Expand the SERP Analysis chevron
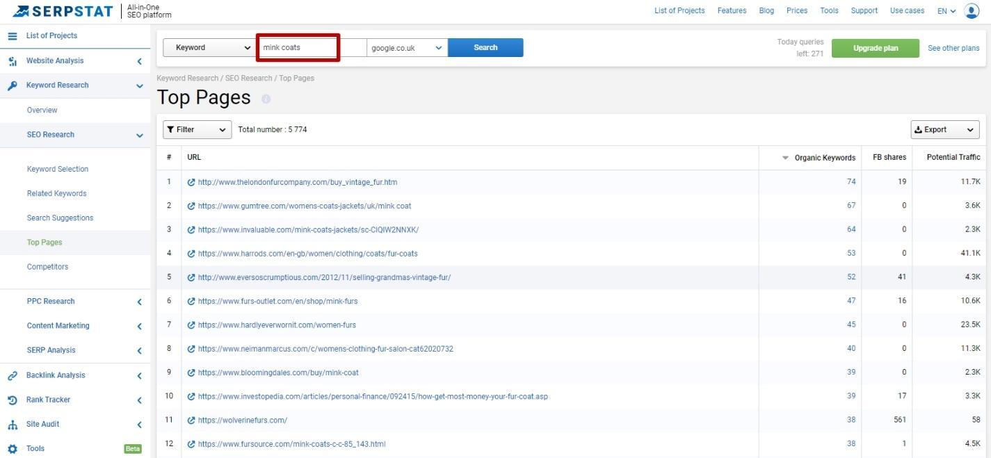The height and width of the screenshot is (458, 991). click(x=139, y=350)
